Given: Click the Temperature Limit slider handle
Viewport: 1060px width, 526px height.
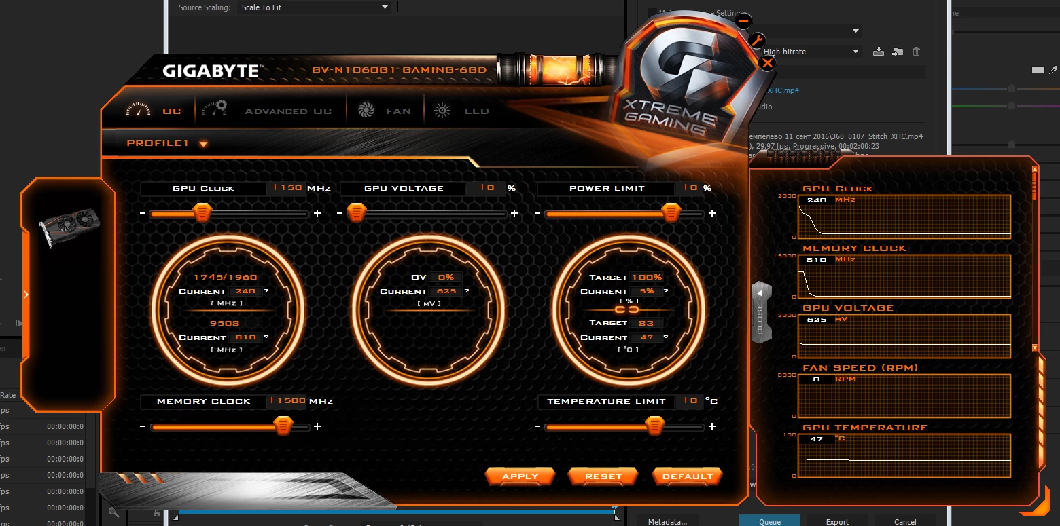Looking at the screenshot, I should (654, 427).
